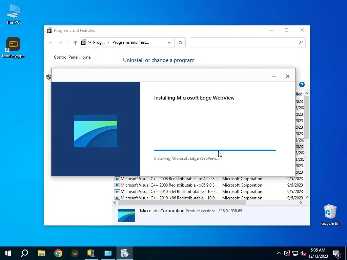Viewport: 347px width, 260px height.
Task: Click the muted volume tray icon
Action: pyautogui.click(x=303, y=253)
